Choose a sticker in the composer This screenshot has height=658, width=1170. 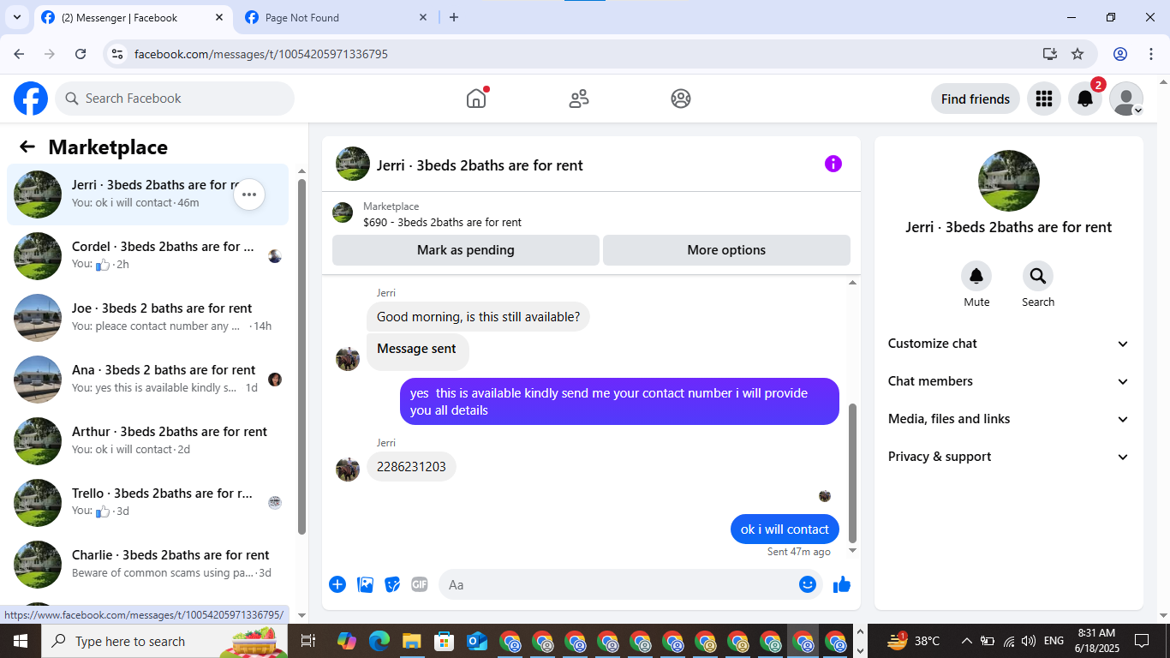[392, 584]
